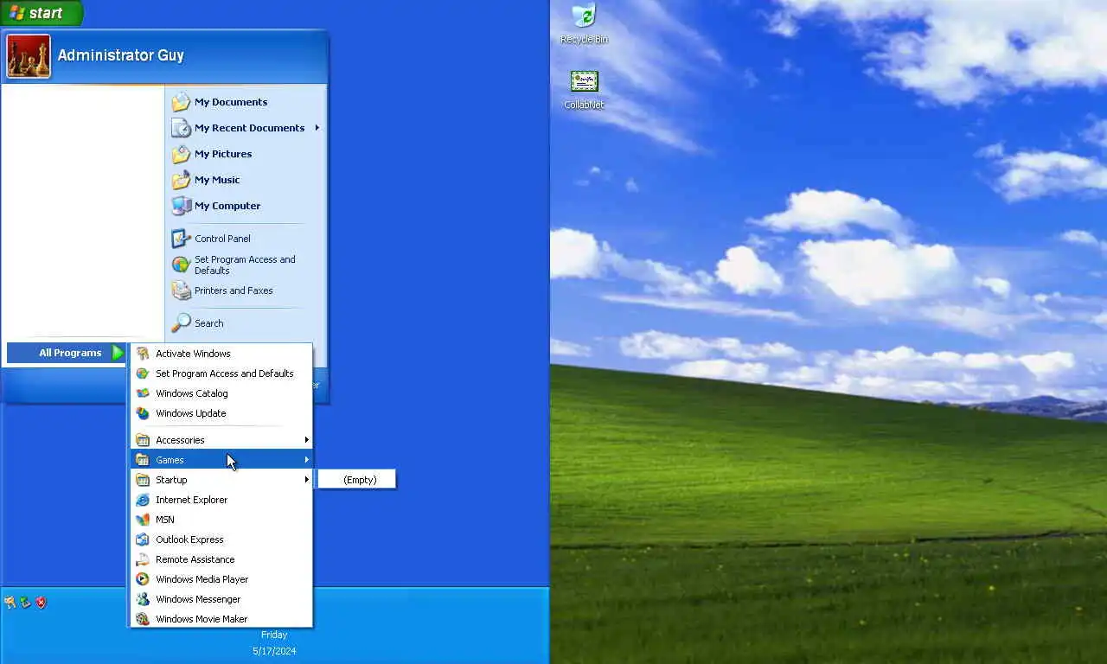Select the CollabNet desktop icon
Image resolution: width=1107 pixels, height=664 pixels.
pos(584,90)
